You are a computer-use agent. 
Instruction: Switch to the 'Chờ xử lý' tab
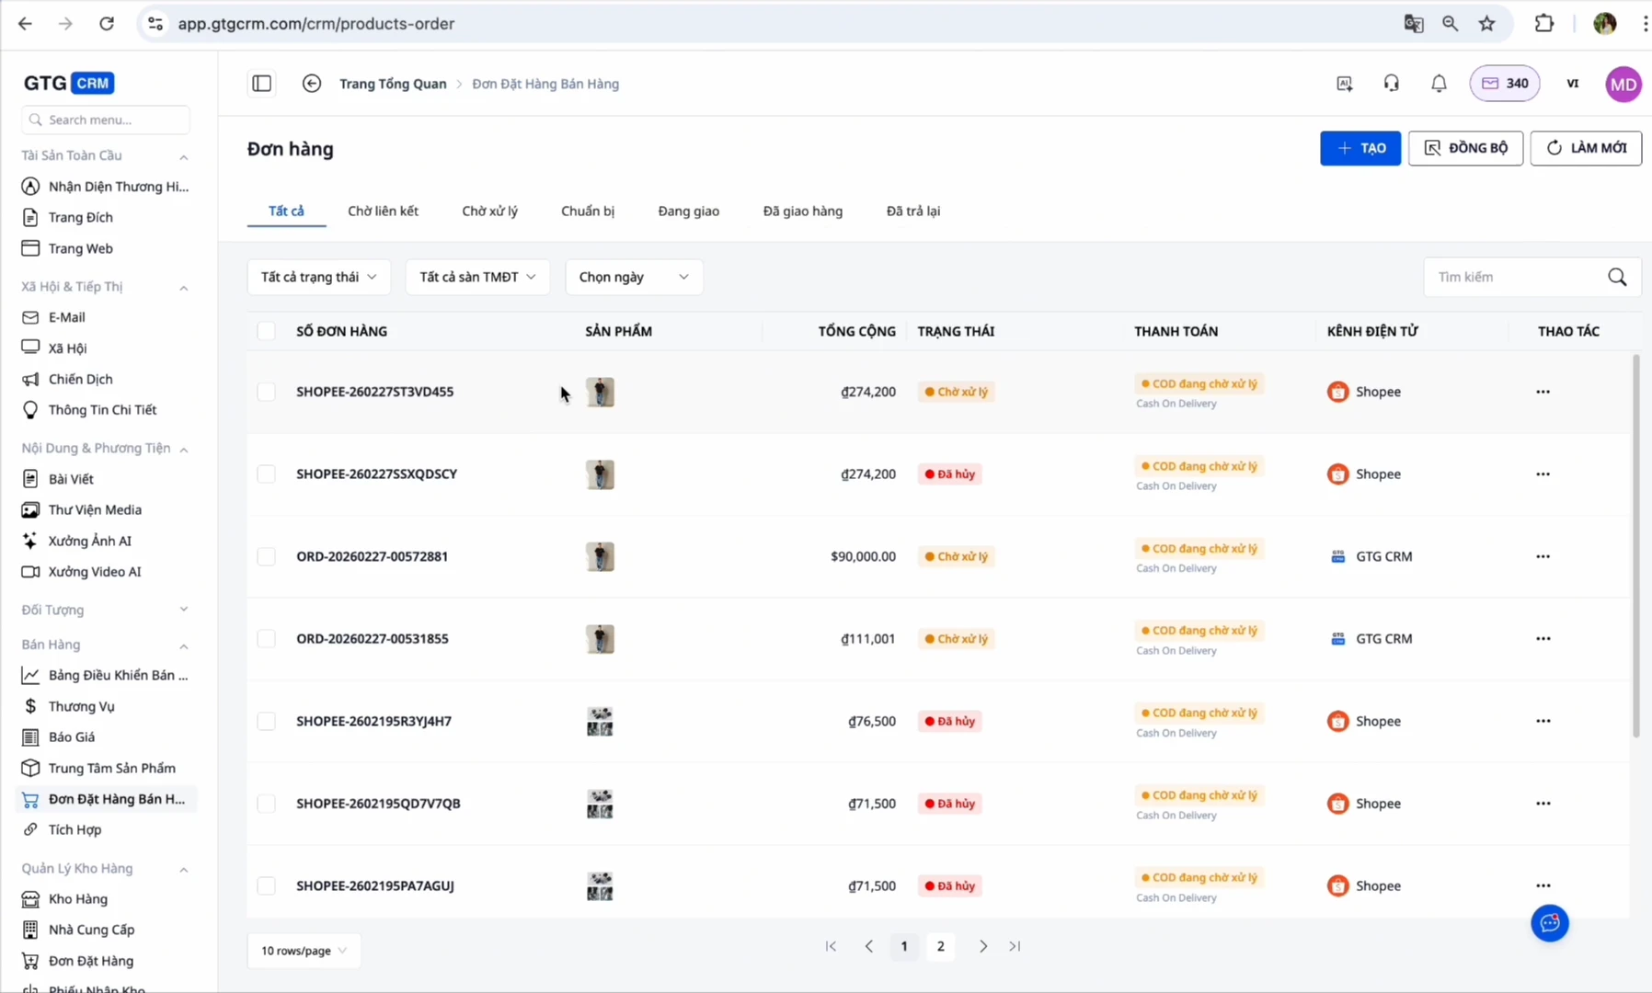[489, 211]
